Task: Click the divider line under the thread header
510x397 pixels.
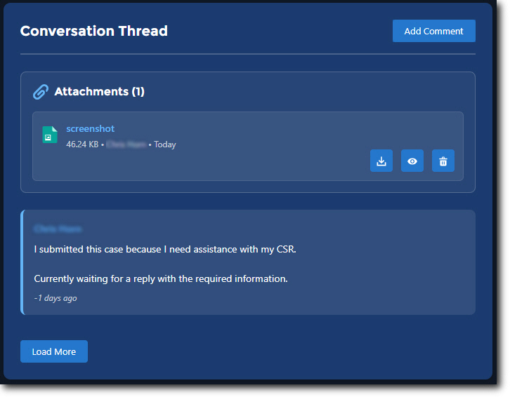Action: 247,54
